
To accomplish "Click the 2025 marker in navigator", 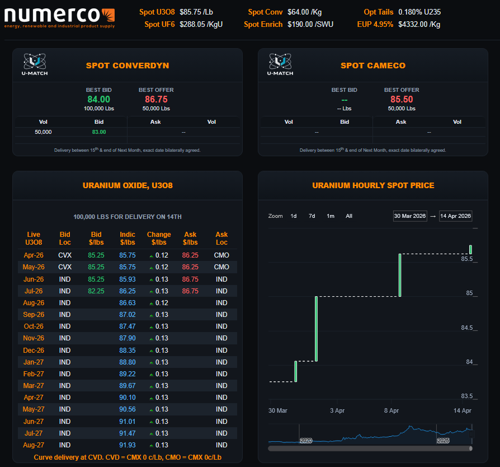I will coord(443,441).
